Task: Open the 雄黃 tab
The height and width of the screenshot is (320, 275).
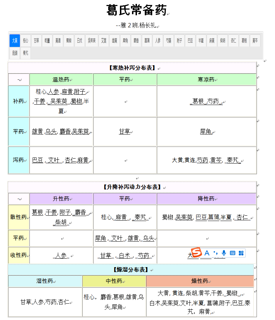Action: pos(115,40)
